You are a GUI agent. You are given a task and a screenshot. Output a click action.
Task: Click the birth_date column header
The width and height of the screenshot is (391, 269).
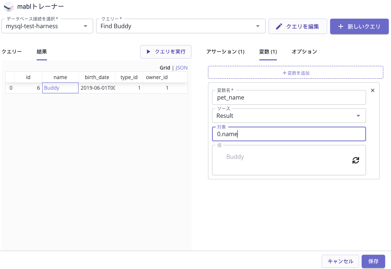[x=97, y=77]
